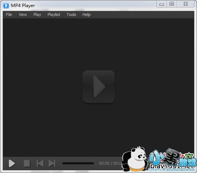Open the View menu
This screenshot has height=173, width=197.
coord(23,15)
